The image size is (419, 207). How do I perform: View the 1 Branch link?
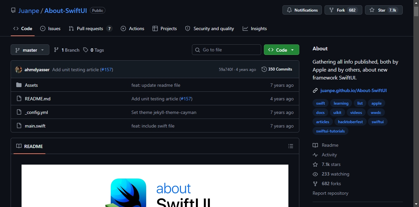[67, 50]
